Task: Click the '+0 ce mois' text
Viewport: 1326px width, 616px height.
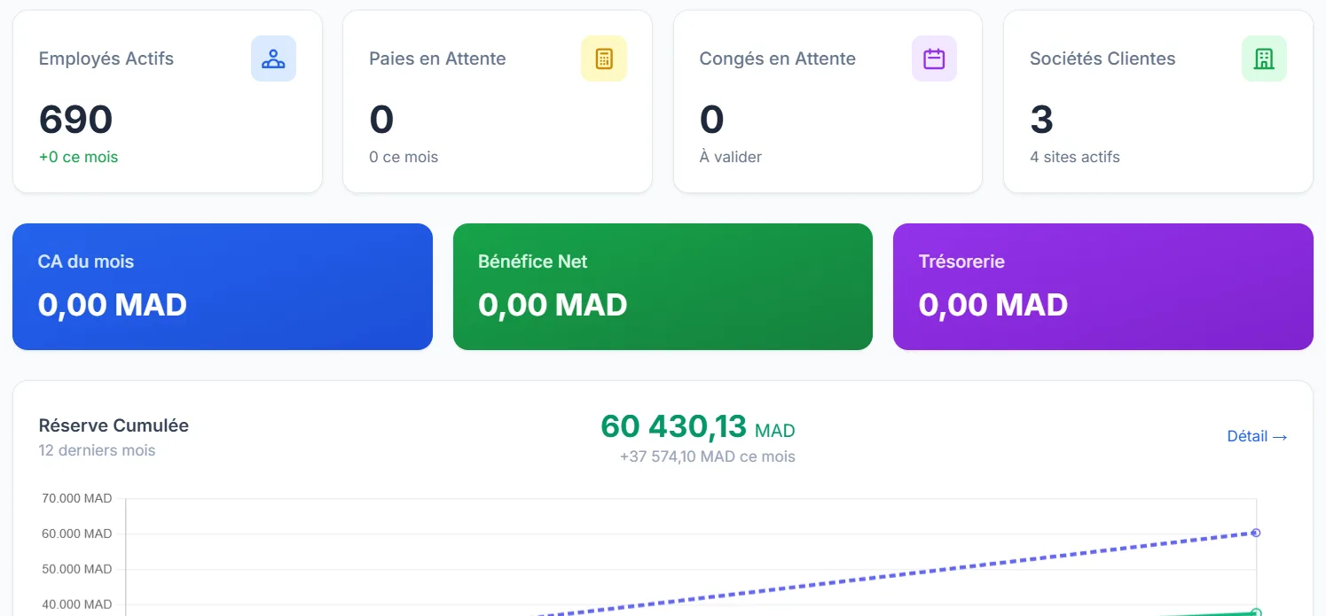Action: tap(78, 157)
